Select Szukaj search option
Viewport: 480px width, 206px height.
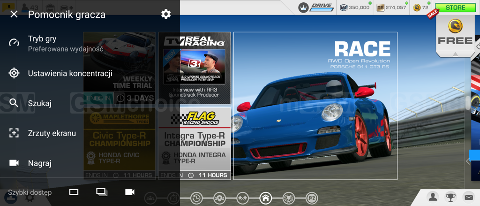(39, 103)
